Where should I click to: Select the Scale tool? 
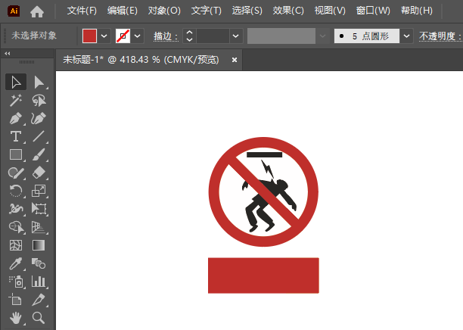pos(39,191)
